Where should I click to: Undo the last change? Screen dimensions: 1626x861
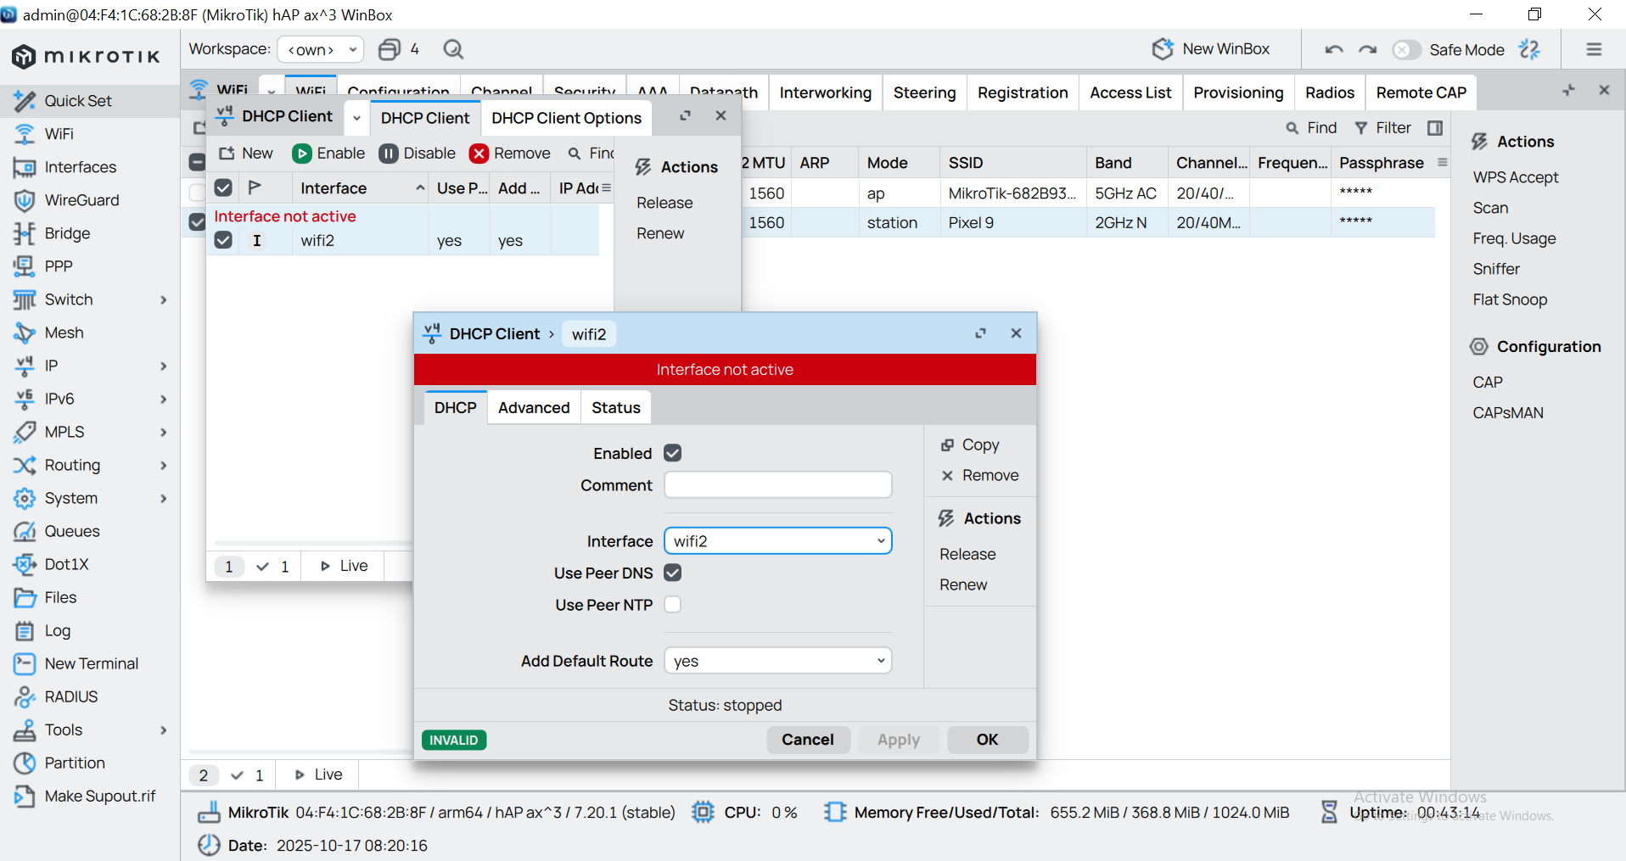point(1334,49)
